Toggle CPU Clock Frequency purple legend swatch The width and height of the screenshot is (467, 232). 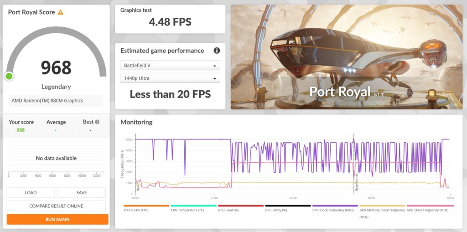(x=335, y=206)
